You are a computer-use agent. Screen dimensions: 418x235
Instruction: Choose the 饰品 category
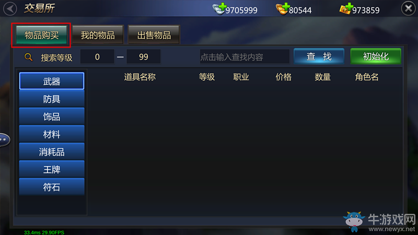52,116
